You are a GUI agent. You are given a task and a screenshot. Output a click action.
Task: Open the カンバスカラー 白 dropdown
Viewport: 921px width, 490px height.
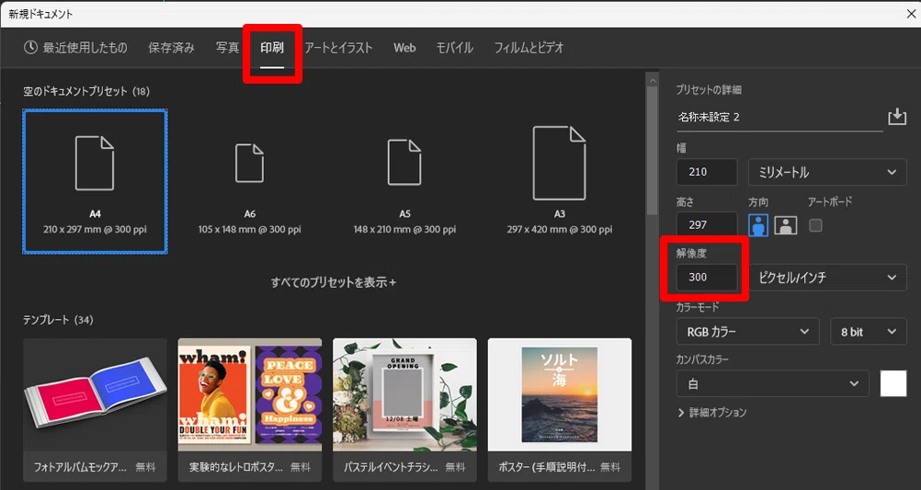point(772,383)
